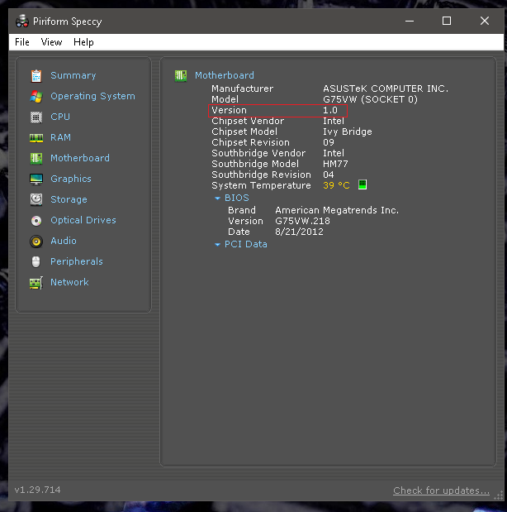Click the Storage hard drive icon
507x512 pixels.
tap(36, 199)
